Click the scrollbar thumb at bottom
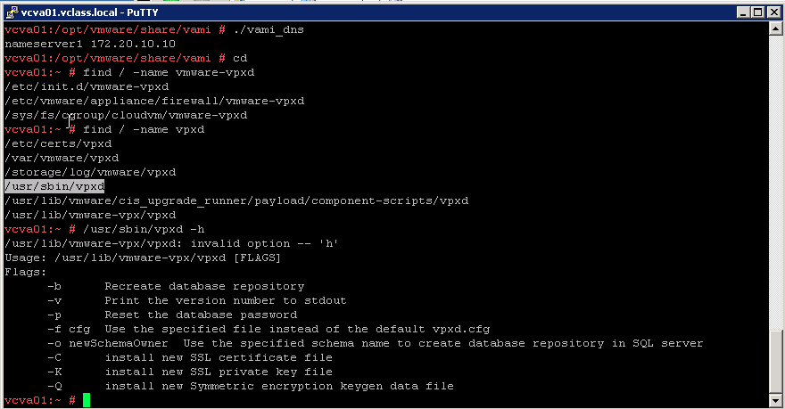The width and height of the screenshot is (785, 409). point(775,363)
